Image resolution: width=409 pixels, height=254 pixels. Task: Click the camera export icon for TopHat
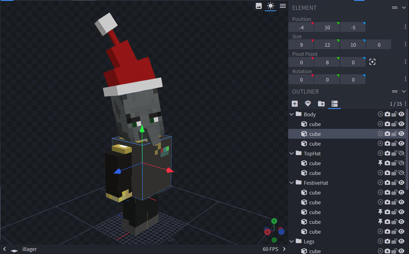click(387, 153)
